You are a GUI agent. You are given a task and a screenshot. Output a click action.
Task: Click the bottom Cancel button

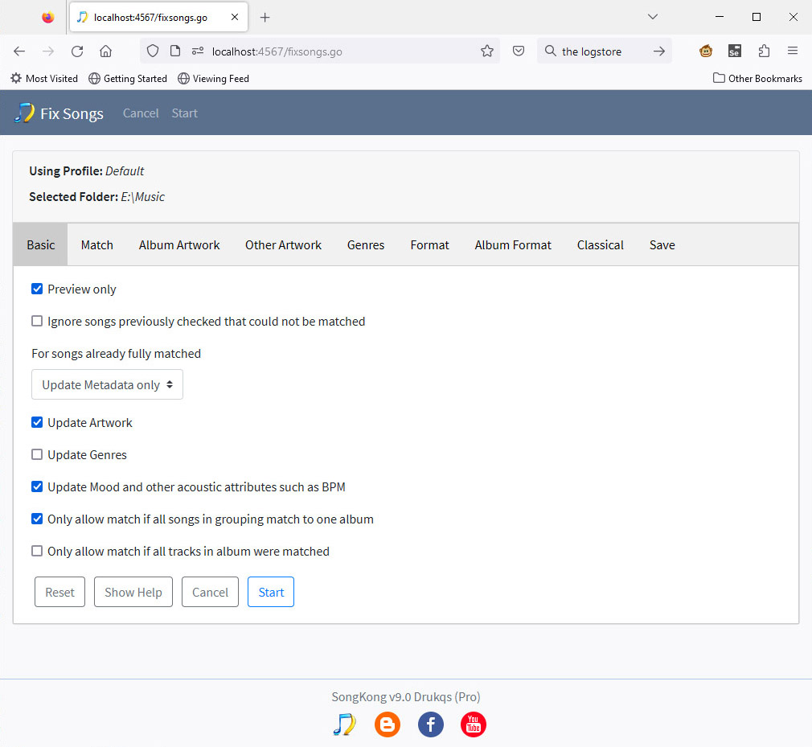[x=210, y=592]
